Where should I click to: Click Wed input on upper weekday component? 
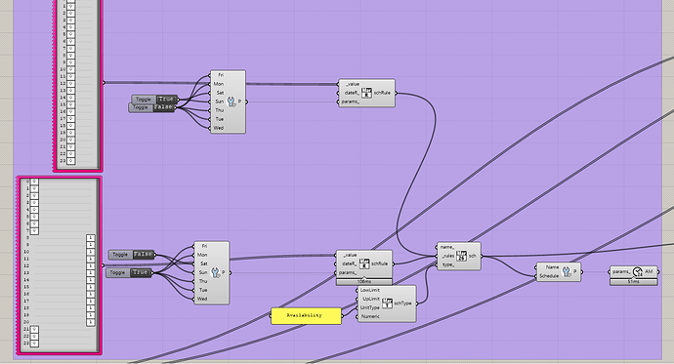[219, 128]
